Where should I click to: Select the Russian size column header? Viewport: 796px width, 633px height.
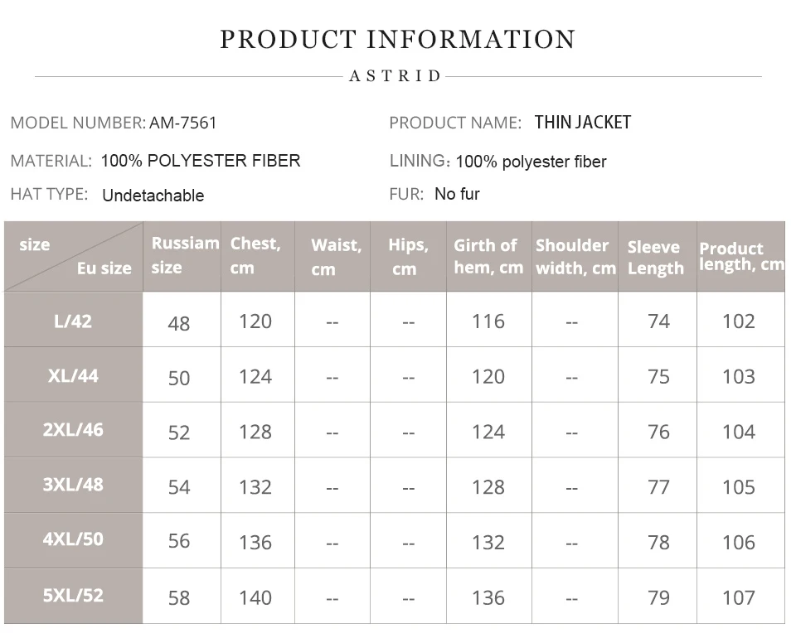(184, 255)
